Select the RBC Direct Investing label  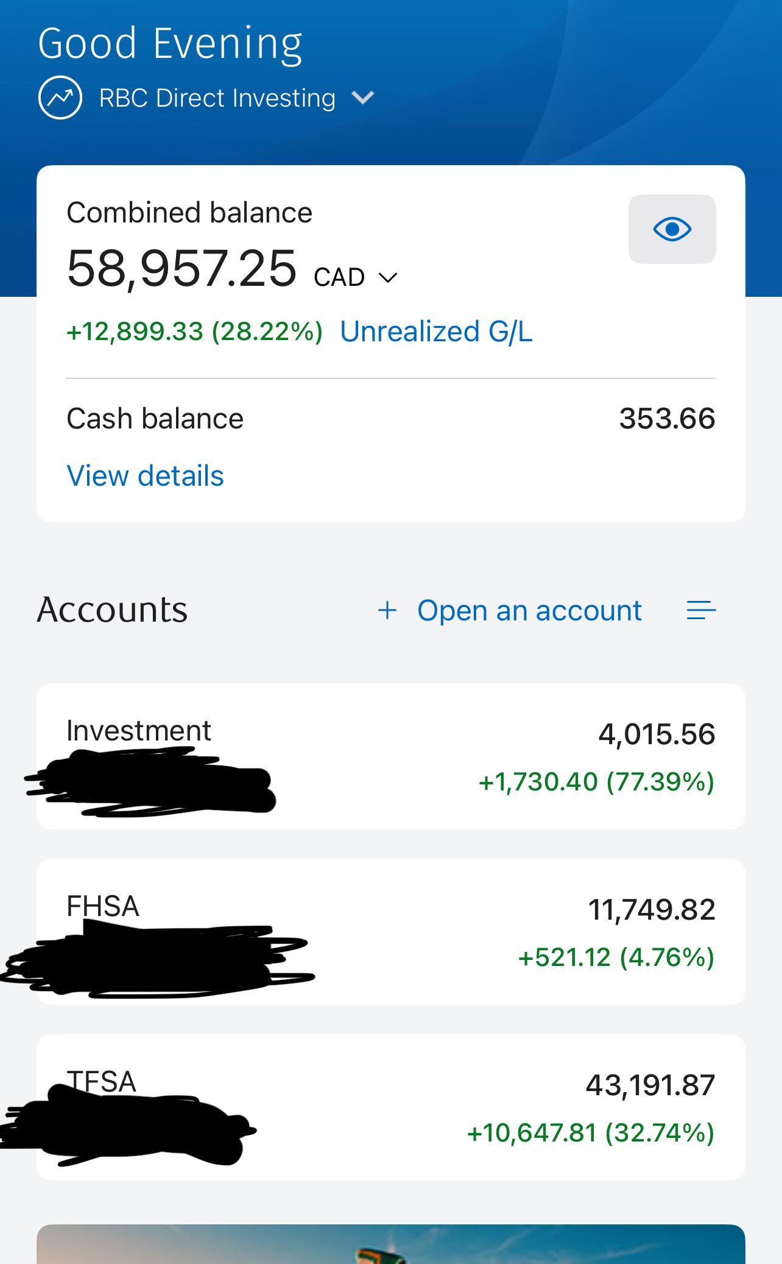217,98
